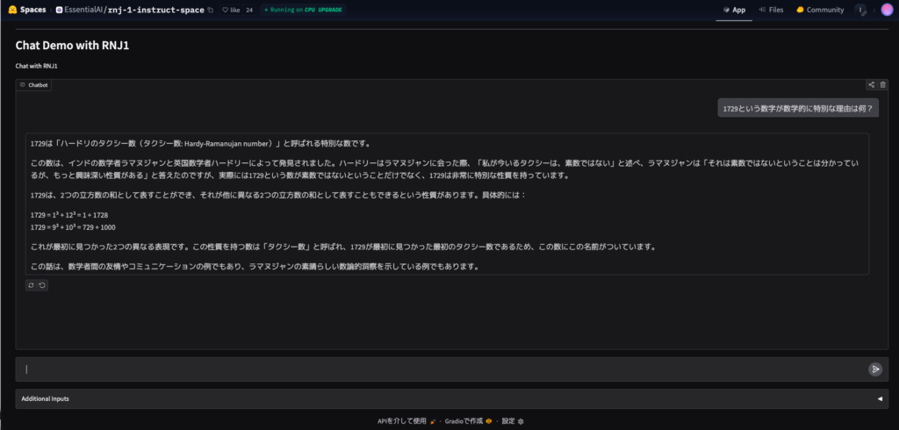Clear chat with the trash icon
899x430 pixels.
tap(883, 85)
